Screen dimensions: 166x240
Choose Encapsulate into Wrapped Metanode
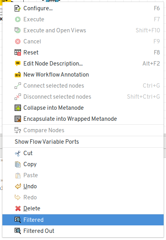point(83,119)
